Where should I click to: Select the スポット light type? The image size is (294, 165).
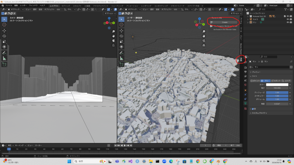pyautogui.click(x=275, y=81)
